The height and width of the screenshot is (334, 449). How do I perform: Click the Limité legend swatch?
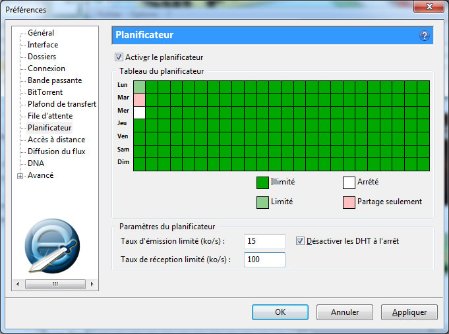[x=262, y=203]
